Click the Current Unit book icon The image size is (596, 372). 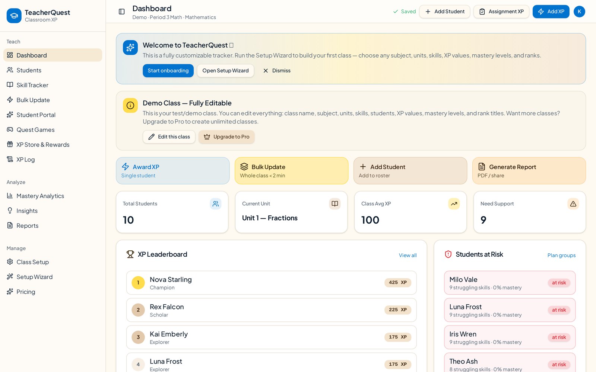(x=335, y=204)
